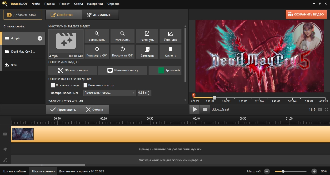Click the Масштаб zoom slider

click(x=291, y=171)
